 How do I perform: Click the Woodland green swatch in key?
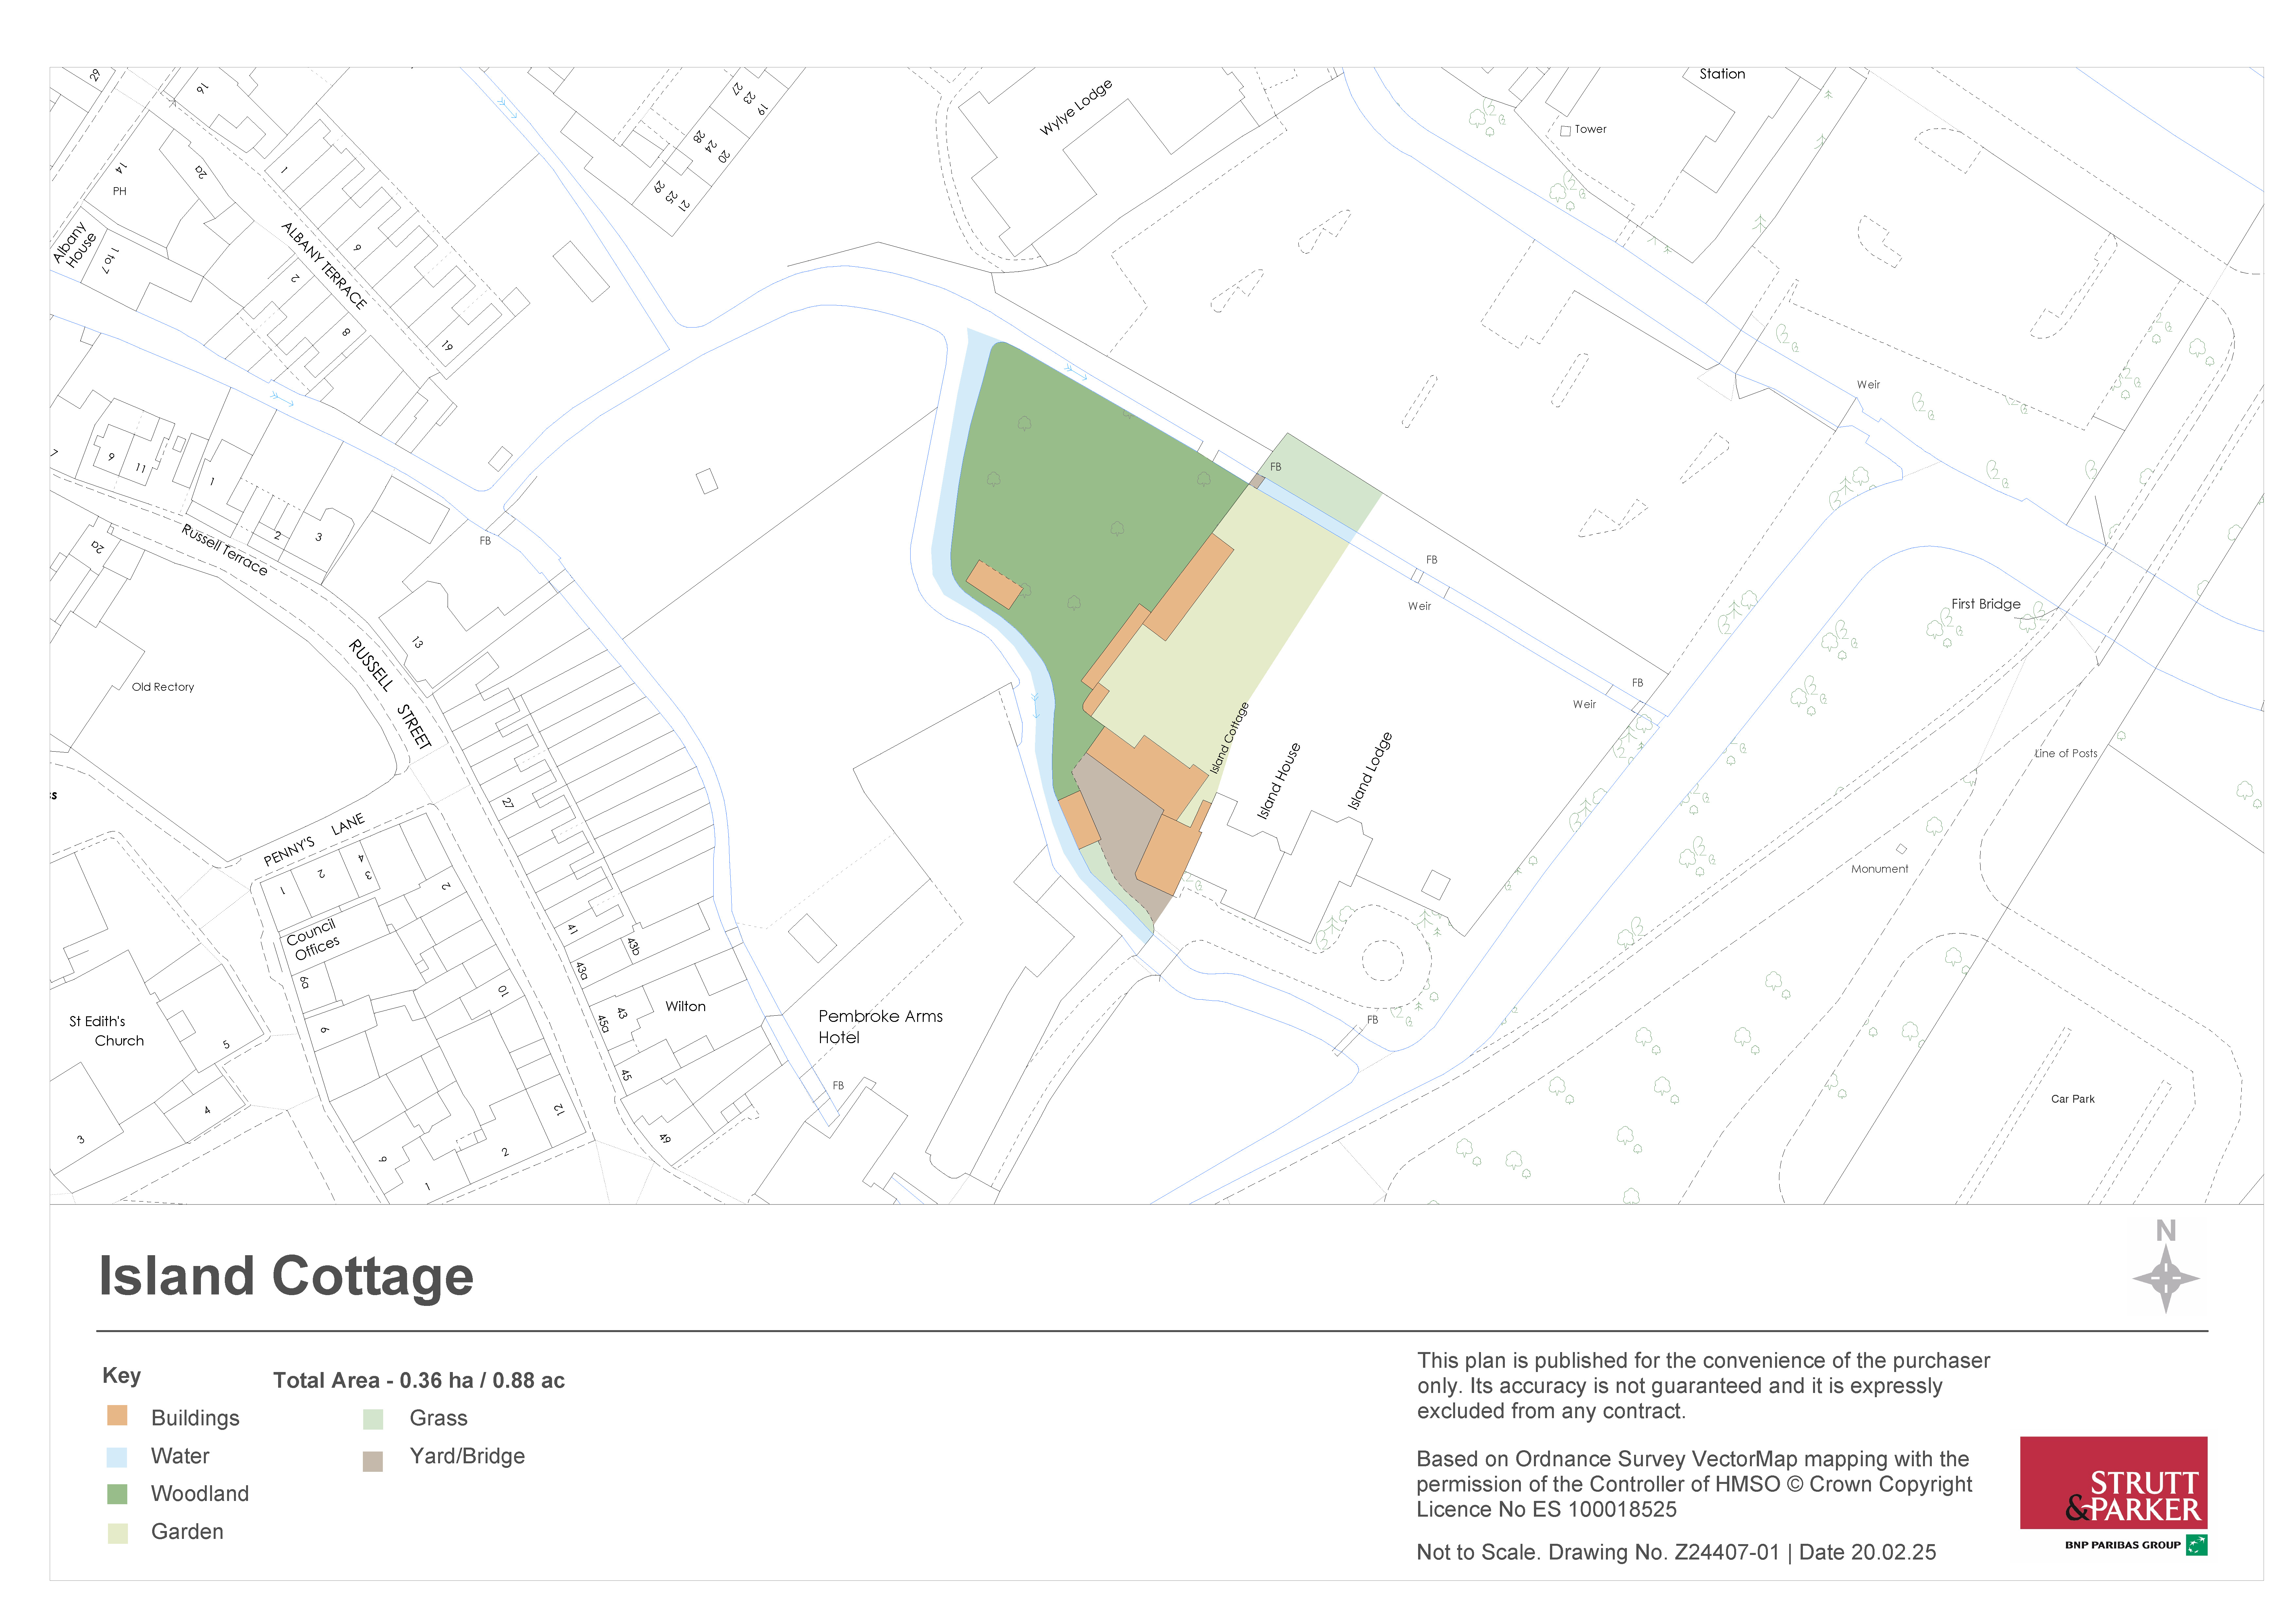pos(117,1494)
